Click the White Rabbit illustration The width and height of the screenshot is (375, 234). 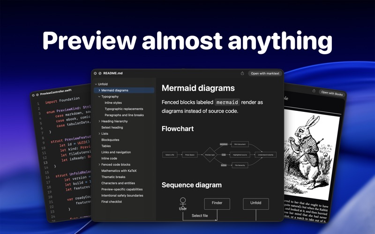click(311, 154)
